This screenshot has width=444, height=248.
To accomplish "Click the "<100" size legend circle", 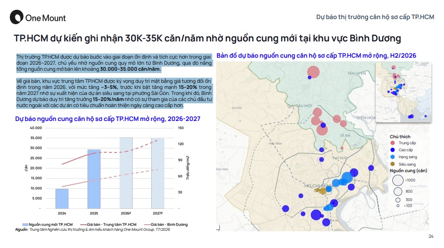I will [398, 206].
